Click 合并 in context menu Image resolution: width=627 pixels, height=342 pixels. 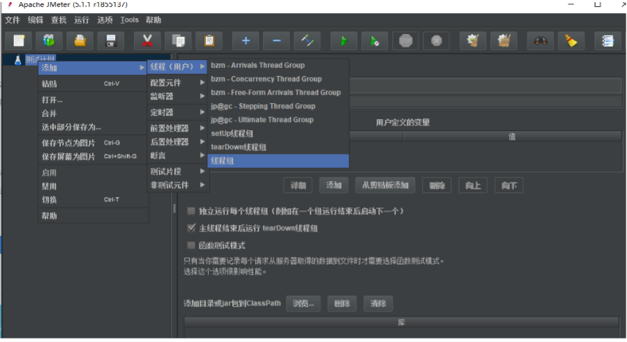tap(93, 114)
